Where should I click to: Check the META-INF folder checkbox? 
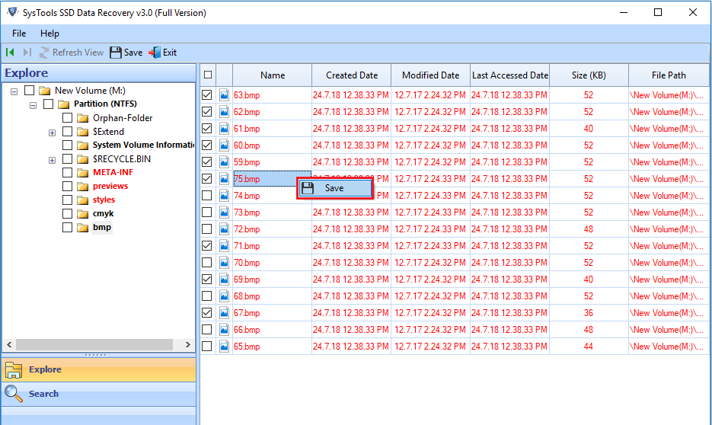pos(67,173)
